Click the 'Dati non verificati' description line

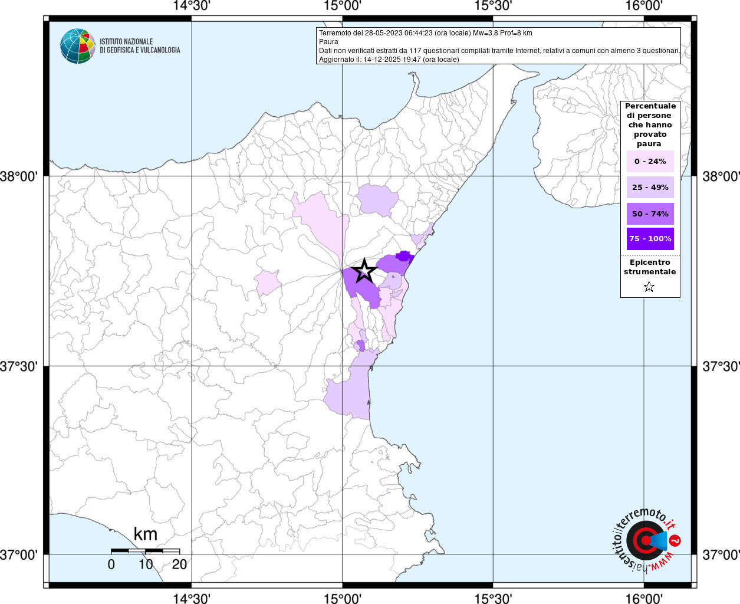(499, 51)
